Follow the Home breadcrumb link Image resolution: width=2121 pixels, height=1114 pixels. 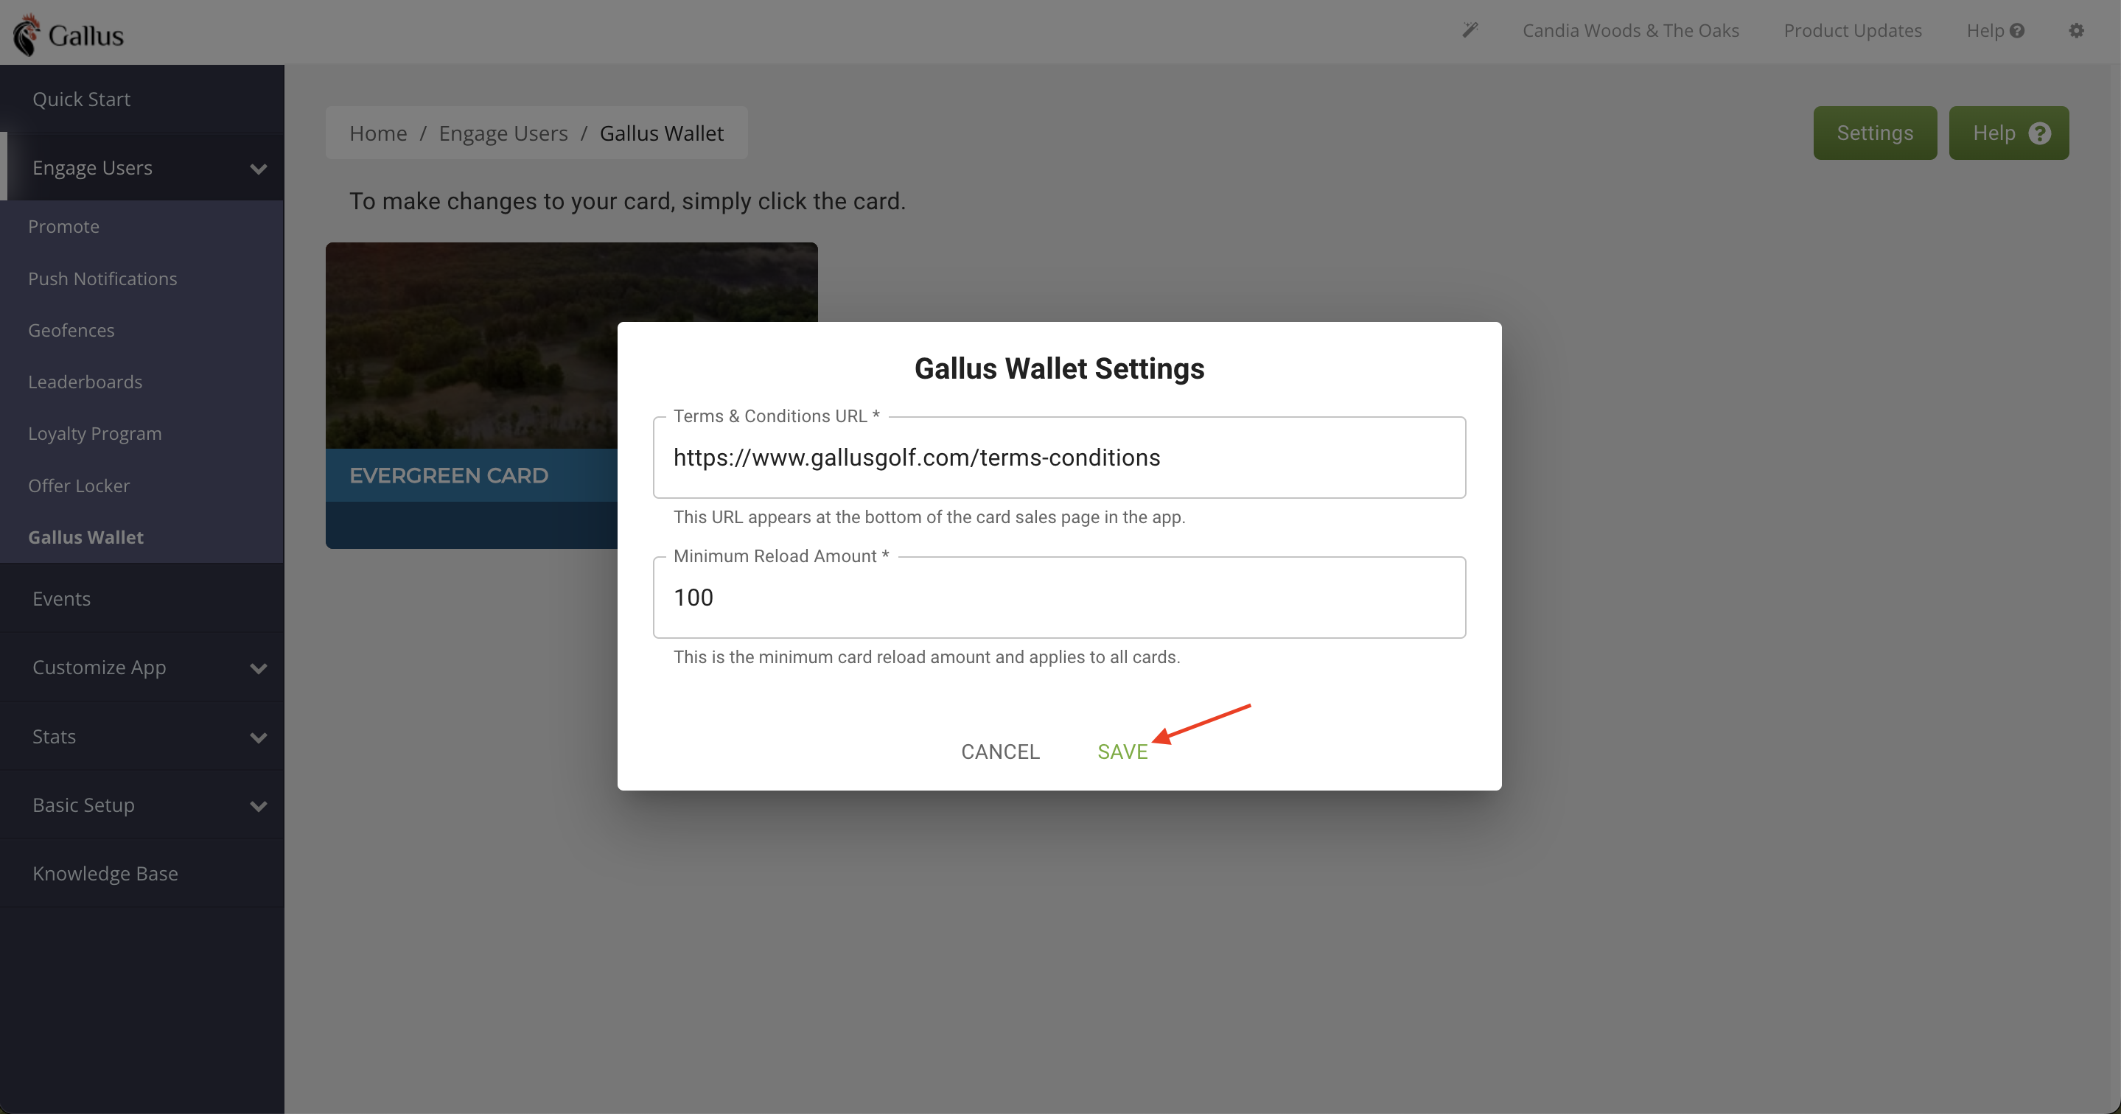[378, 133]
